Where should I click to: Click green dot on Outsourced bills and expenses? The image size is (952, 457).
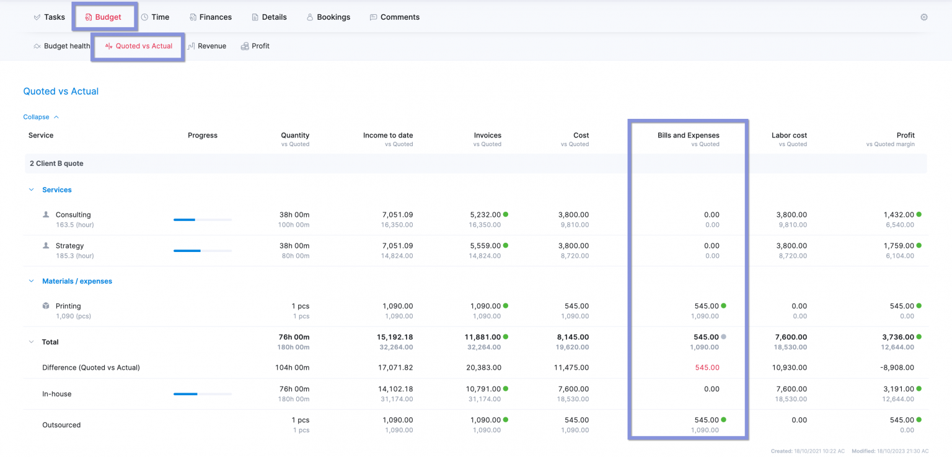[723, 420]
